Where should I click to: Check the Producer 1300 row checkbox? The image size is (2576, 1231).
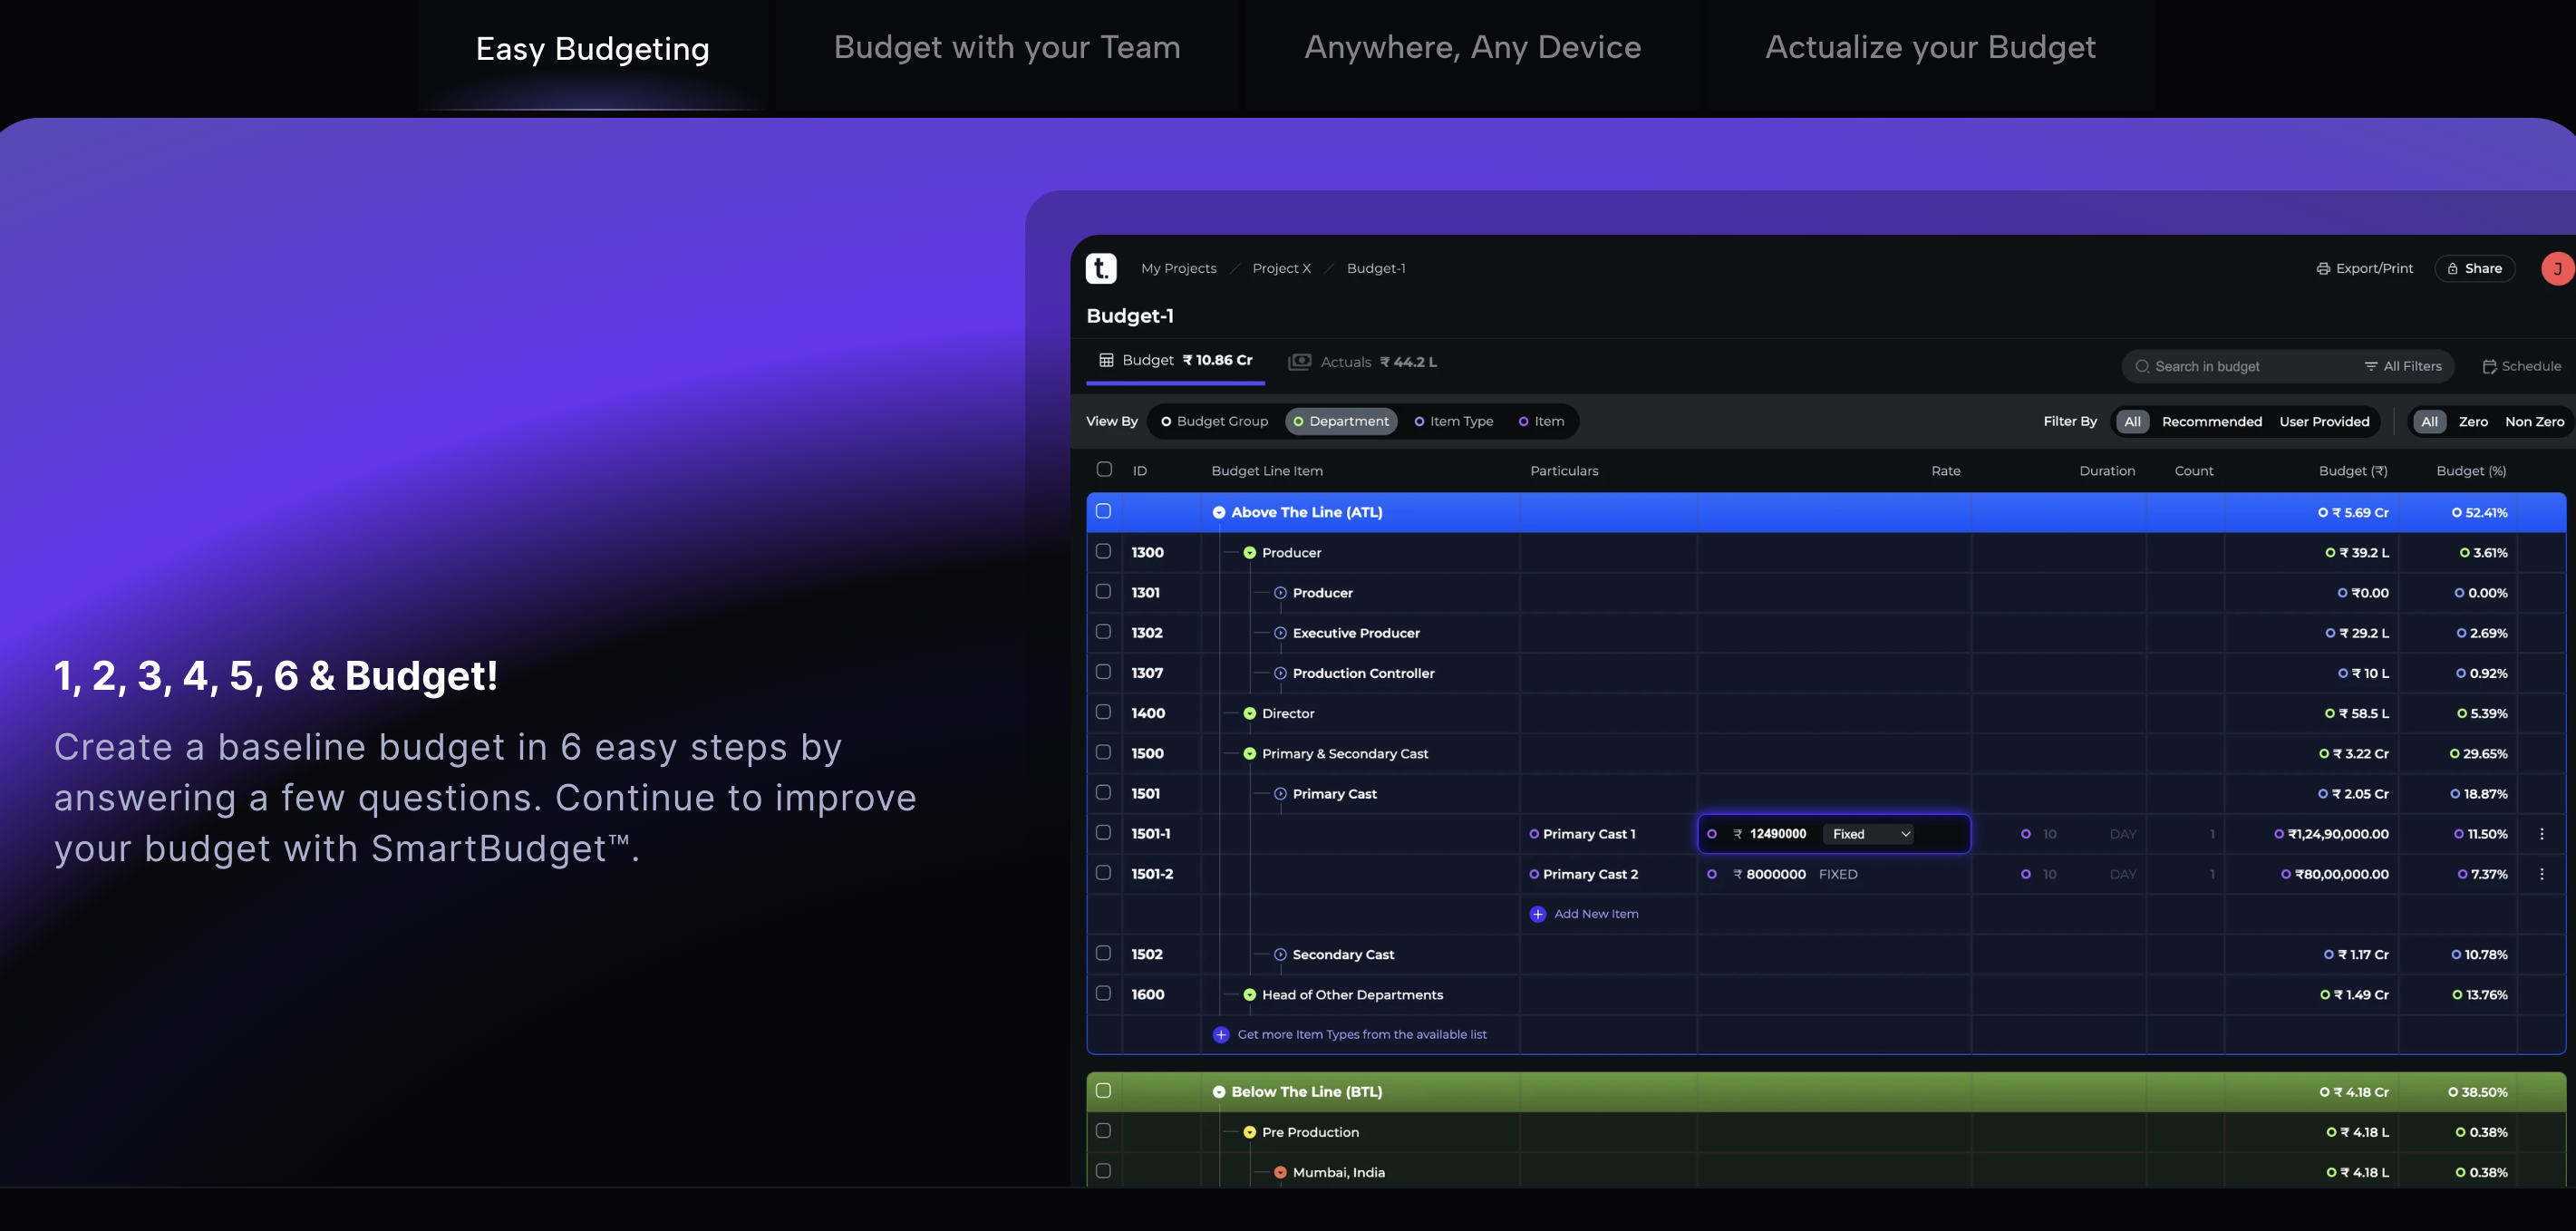(x=1103, y=552)
